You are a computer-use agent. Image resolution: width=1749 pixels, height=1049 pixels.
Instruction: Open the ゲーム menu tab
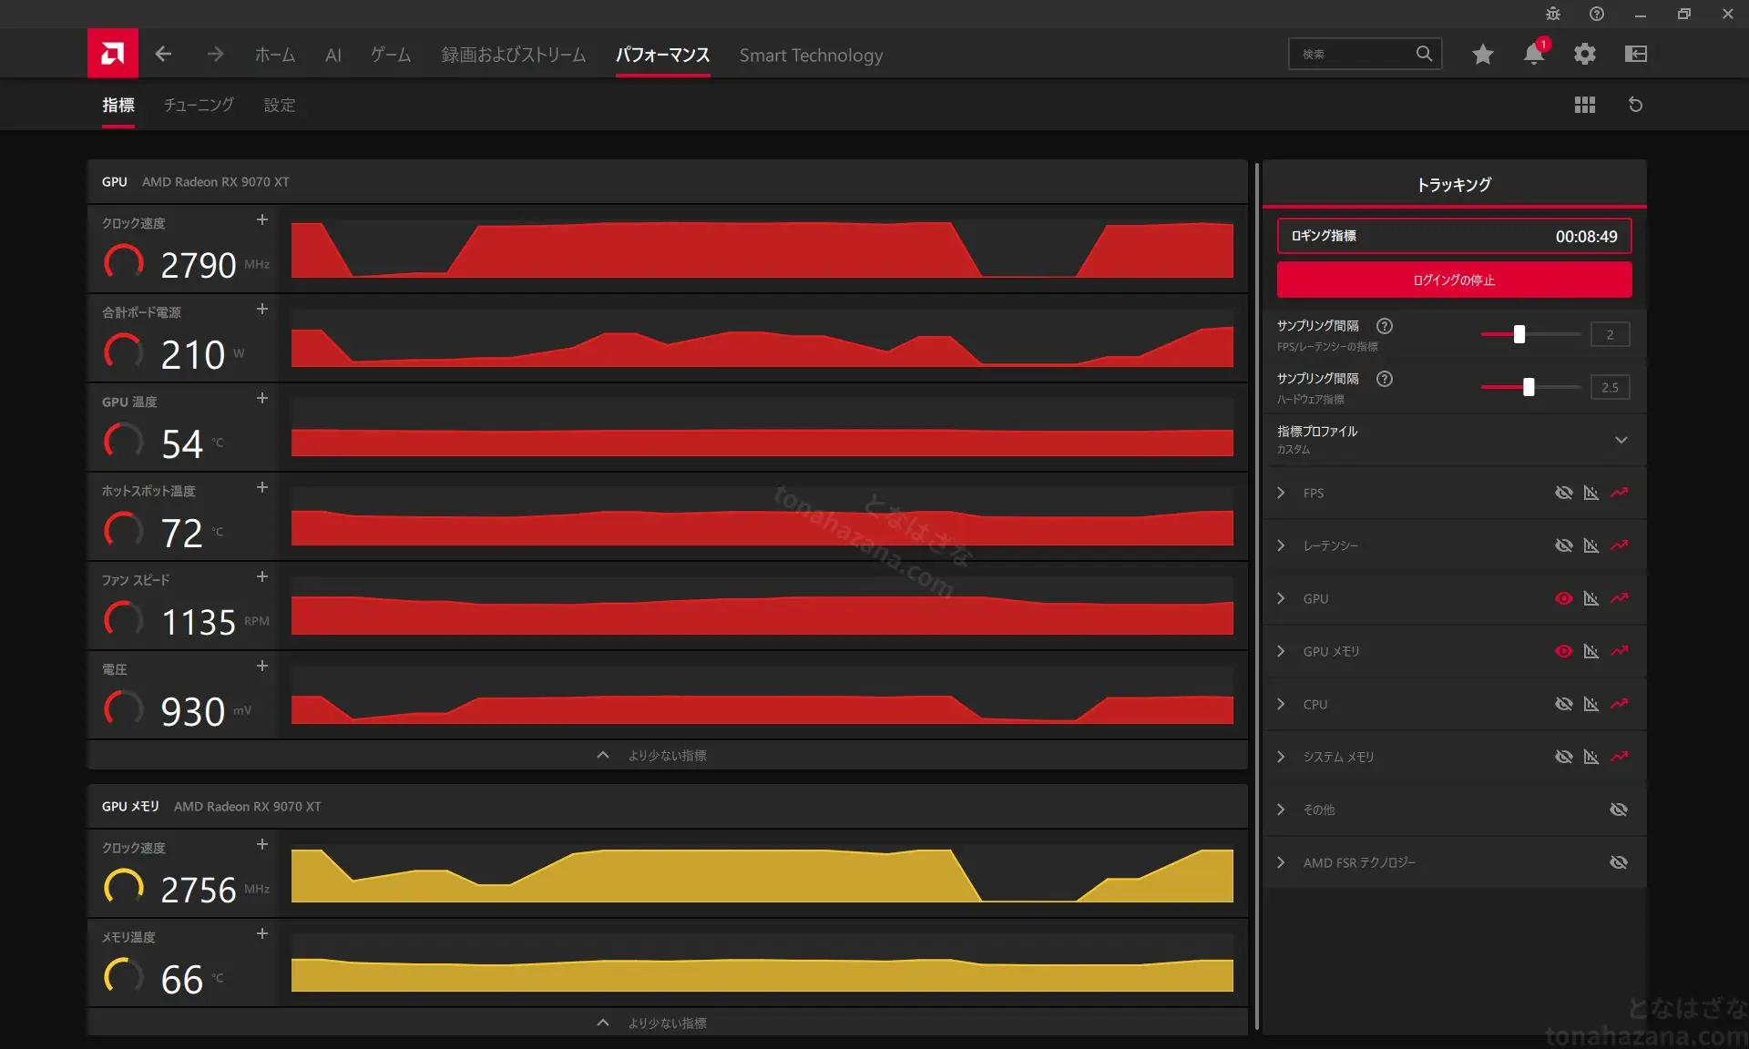coord(391,55)
